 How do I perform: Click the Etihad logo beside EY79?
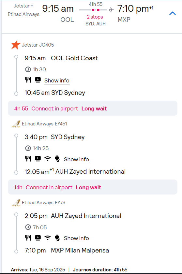(x=16, y=203)
